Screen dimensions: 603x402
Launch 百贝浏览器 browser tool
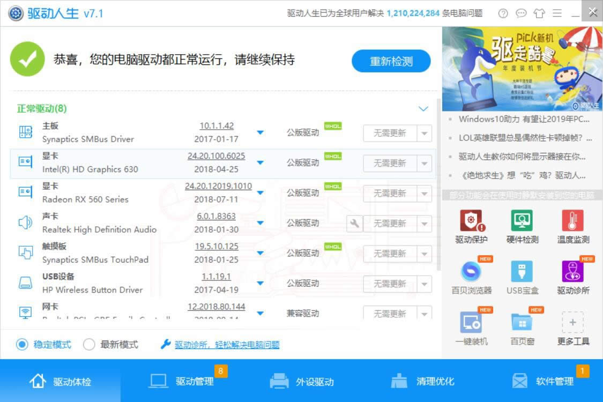(x=471, y=277)
